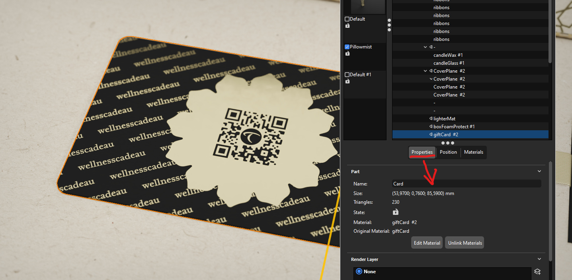This screenshot has height=280, width=572.
Task: Select the None render layer radio button
Action: pyautogui.click(x=359, y=272)
